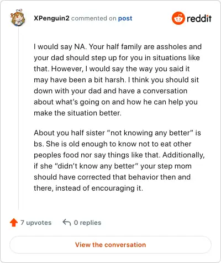Screen dimensions: 221x263
Task: Click the vertical comment thread line
Action: coord(18,118)
